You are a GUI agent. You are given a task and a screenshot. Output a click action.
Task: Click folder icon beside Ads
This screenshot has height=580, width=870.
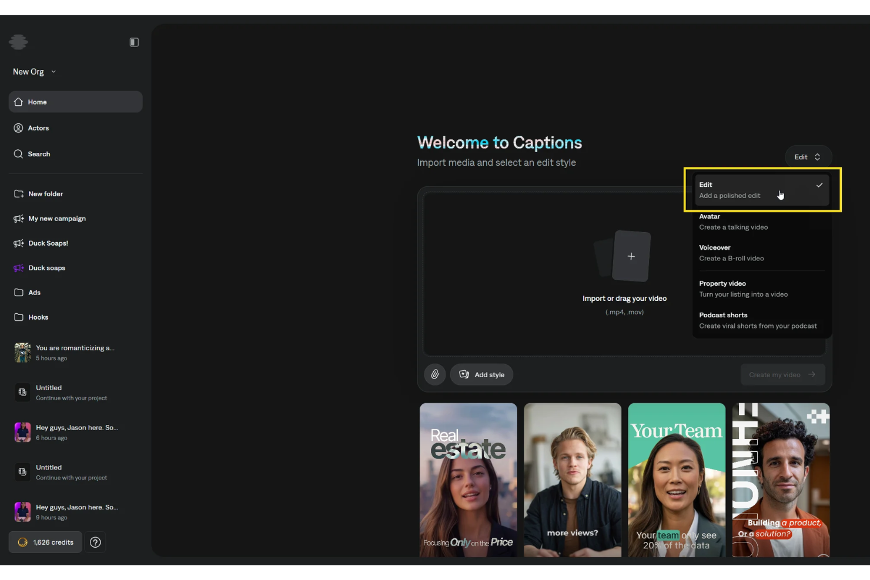tap(19, 293)
